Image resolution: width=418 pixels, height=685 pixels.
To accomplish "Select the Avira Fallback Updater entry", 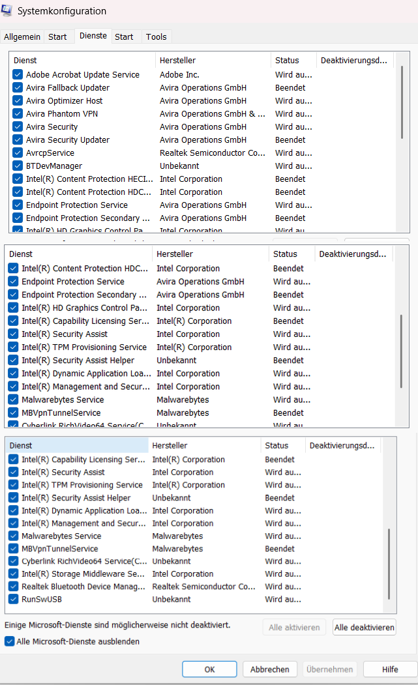I will 68,88.
